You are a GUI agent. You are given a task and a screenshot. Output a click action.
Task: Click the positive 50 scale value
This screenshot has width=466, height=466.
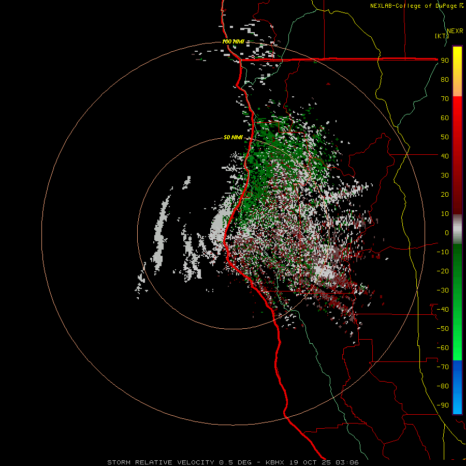[445, 137]
